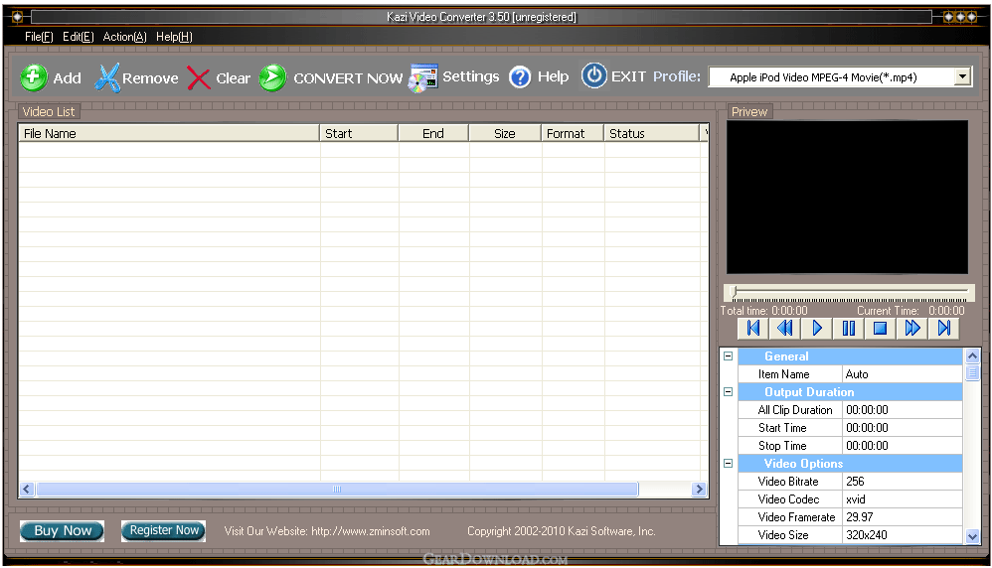Play the preview video
This screenshot has width=992, height=568.
(x=816, y=328)
